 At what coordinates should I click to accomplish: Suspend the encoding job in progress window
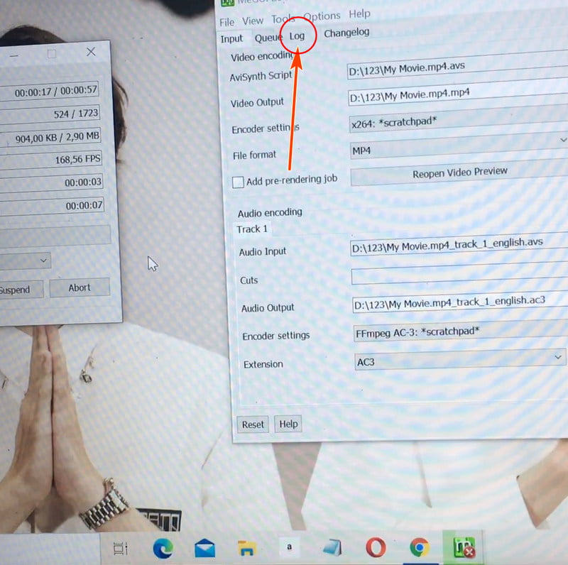21,290
